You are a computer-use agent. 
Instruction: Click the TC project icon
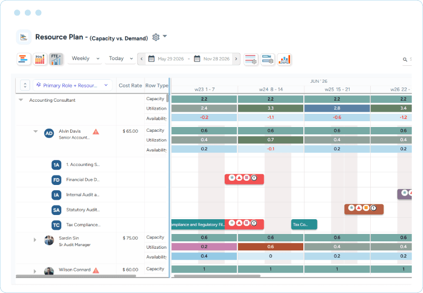56,226
